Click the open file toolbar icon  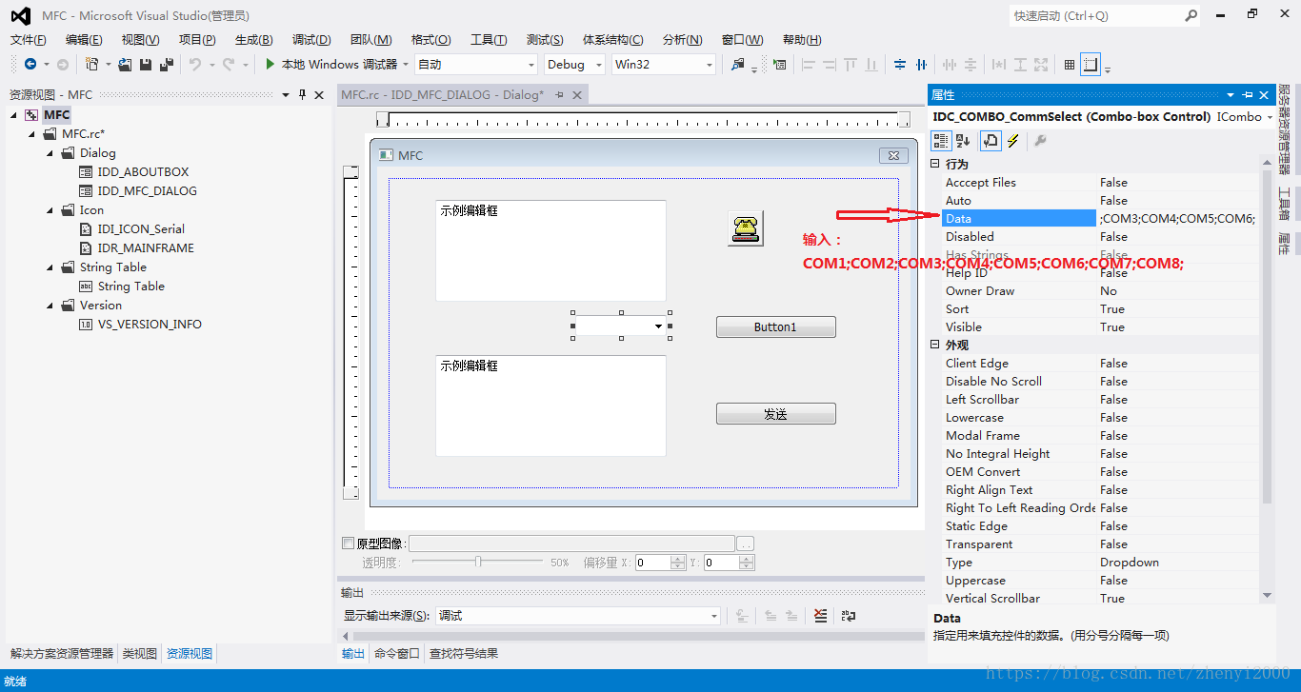125,64
